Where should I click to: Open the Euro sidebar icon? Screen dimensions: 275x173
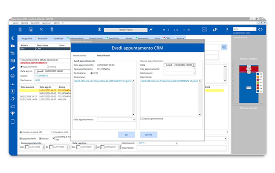(12, 38)
